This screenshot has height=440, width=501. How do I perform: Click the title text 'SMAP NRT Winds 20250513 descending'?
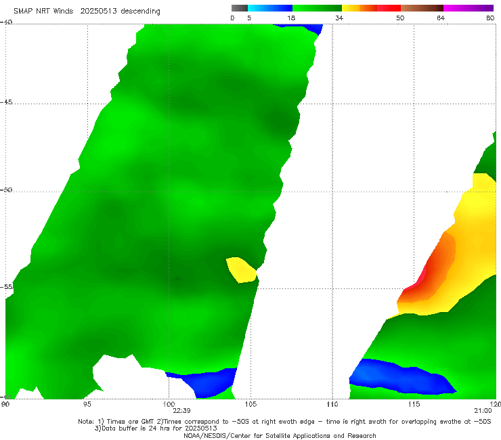click(87, 12)
